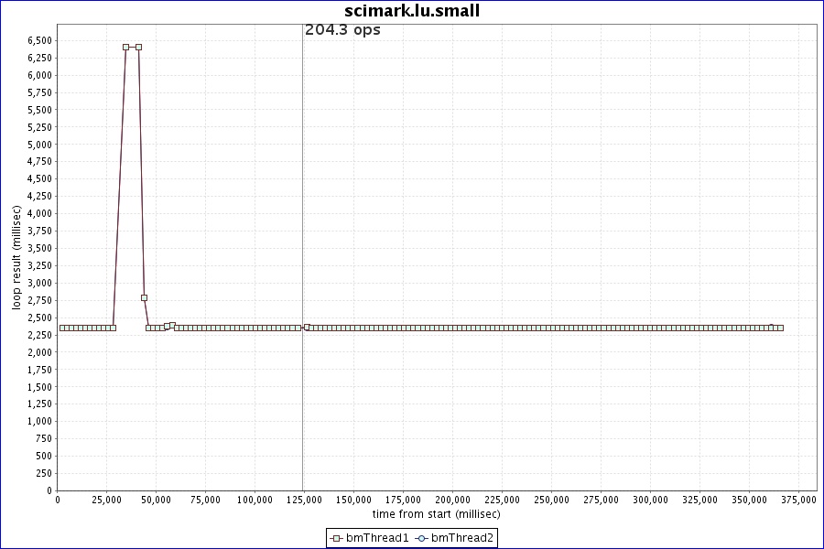The height and width of the screenshot is (549, 824).
Task: Click the 204.3 ops annotation label
Action: (x=342, y=30)
